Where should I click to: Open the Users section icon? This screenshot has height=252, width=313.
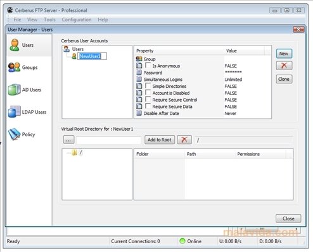15,45
